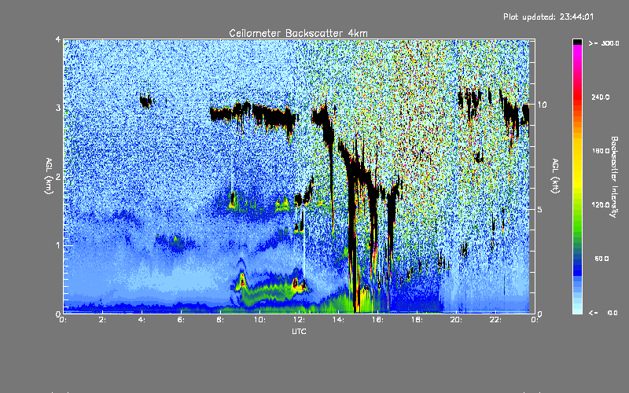Click the "<= 0.0" colorbar value
This screenshot has height=393, width=629.
tap(604, 313)
